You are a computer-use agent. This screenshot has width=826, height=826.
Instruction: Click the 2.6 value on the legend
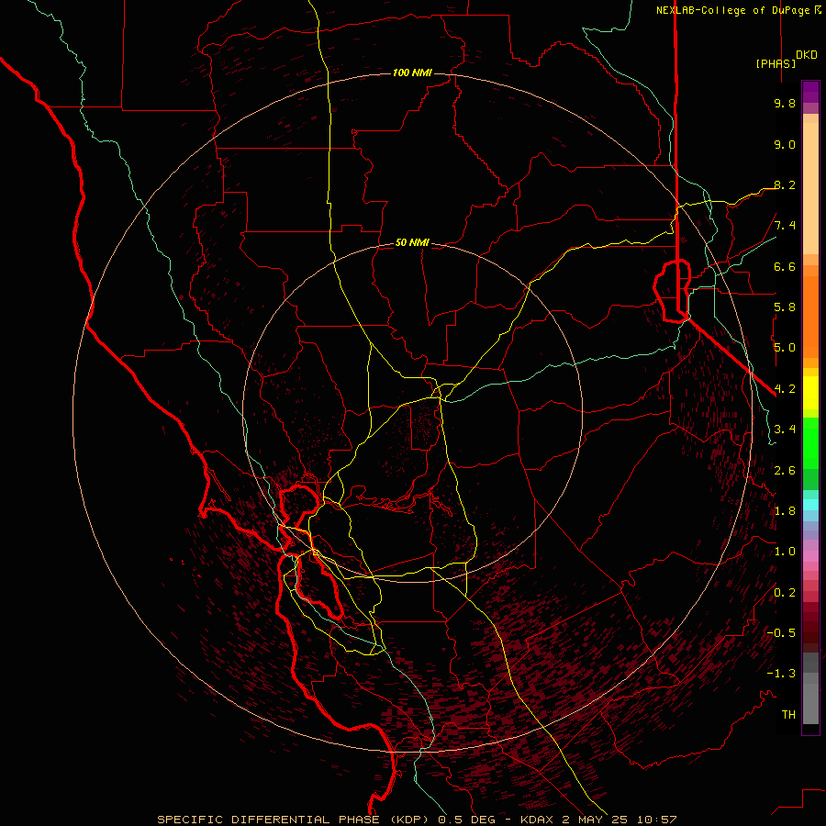pyautogui.click(x=785, y=471)
